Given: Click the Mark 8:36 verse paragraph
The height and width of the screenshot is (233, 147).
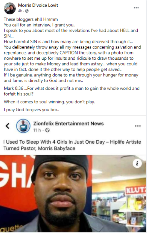Looking at the screenshot, I should pyautogui.click(x=71, y=91).
